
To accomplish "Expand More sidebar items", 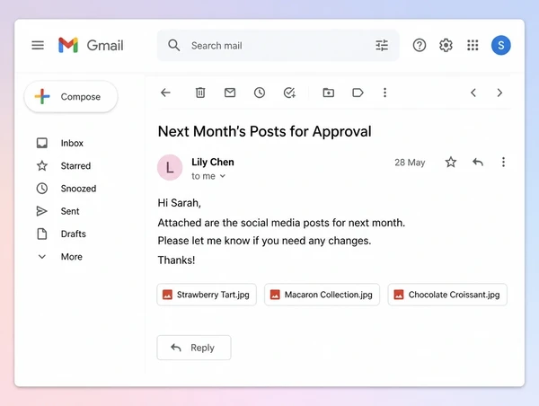I will tap(60, 257).
